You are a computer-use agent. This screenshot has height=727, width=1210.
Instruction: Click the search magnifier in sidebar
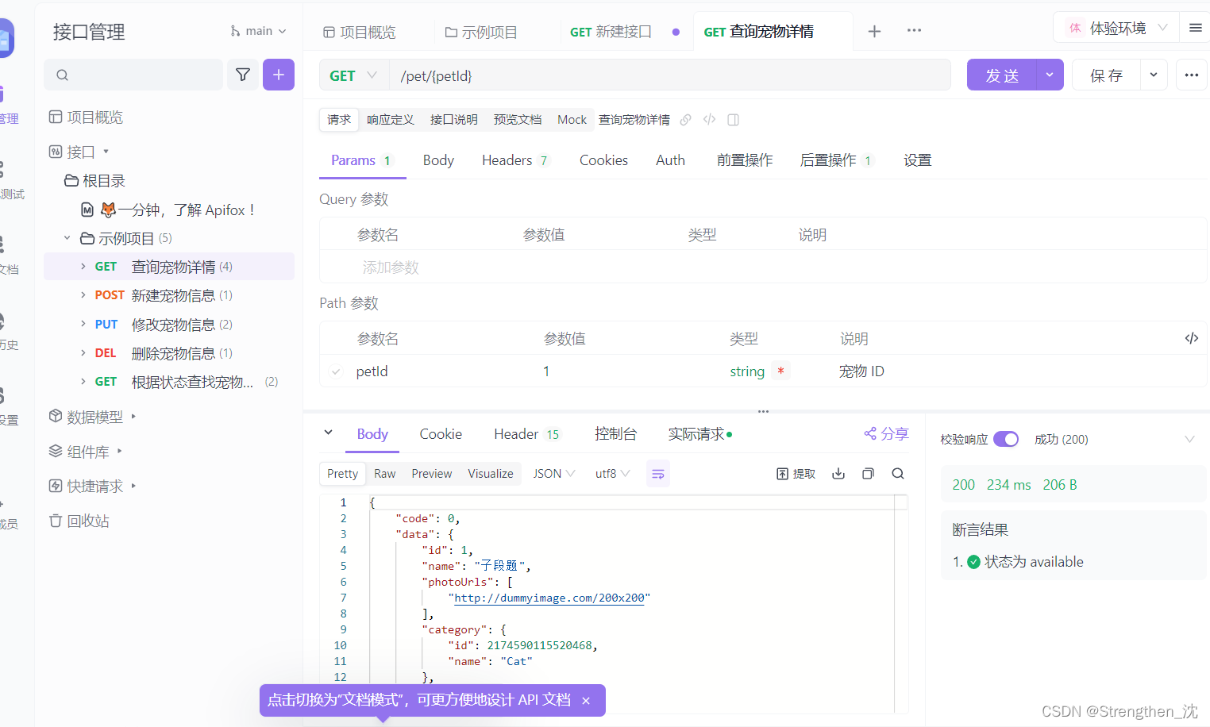click(x=63, y=75)
